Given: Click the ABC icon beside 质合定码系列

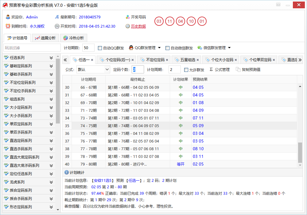Looking at the screenshot, I should (x=6, y=190).
